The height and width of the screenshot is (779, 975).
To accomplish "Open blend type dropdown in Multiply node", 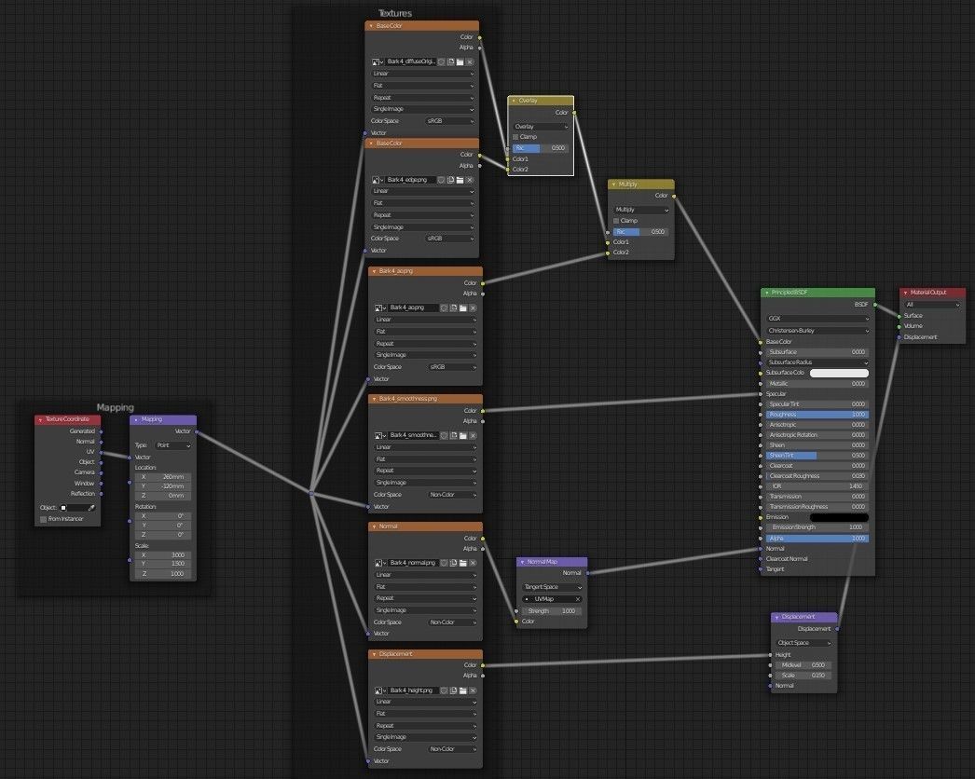I will tap(641, 211).
